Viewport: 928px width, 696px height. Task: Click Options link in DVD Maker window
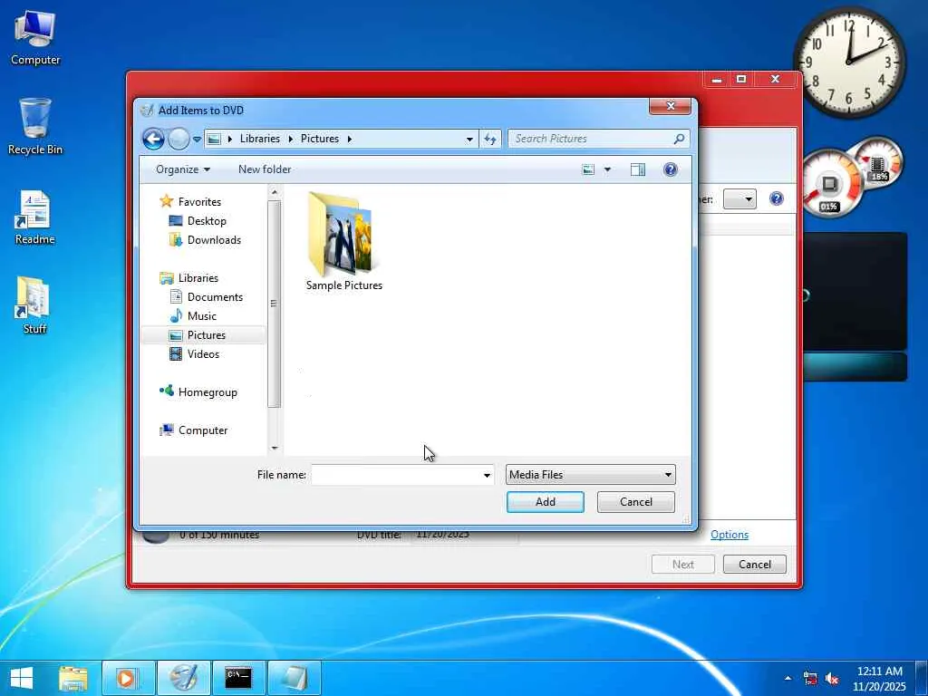point(730,535)
